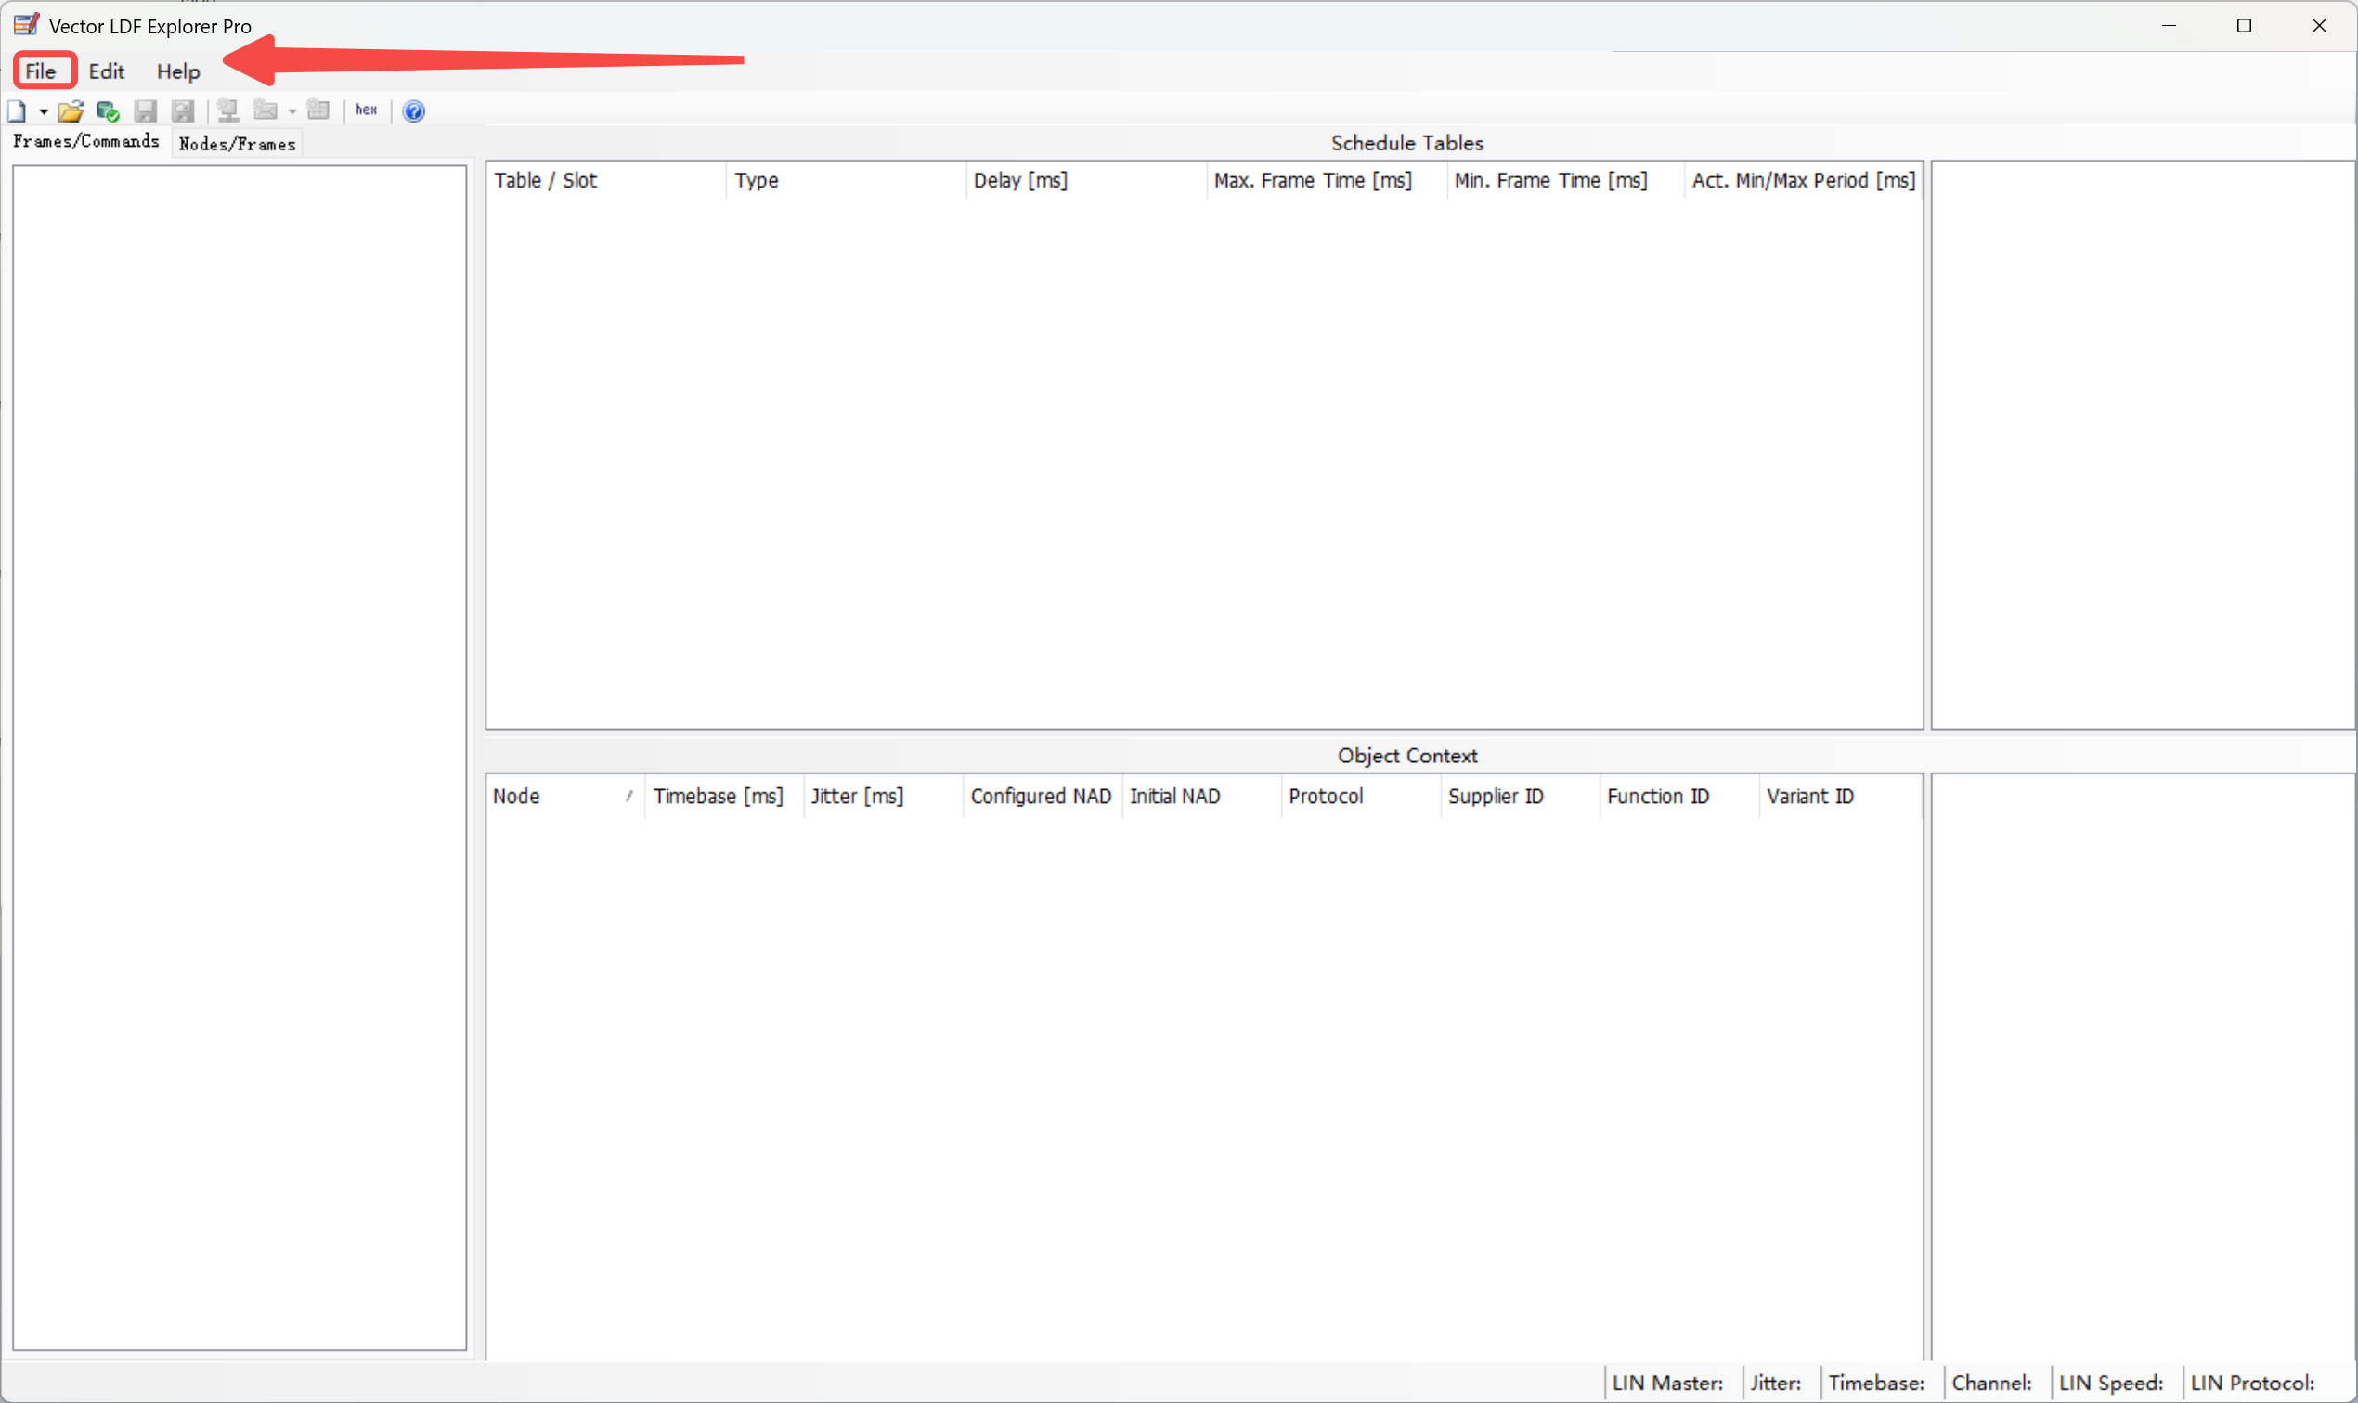This screenshot has height=1403, width=2358.
Task: Switch to the Nodes/Frames tab
Action: click(x=238, y=144)
